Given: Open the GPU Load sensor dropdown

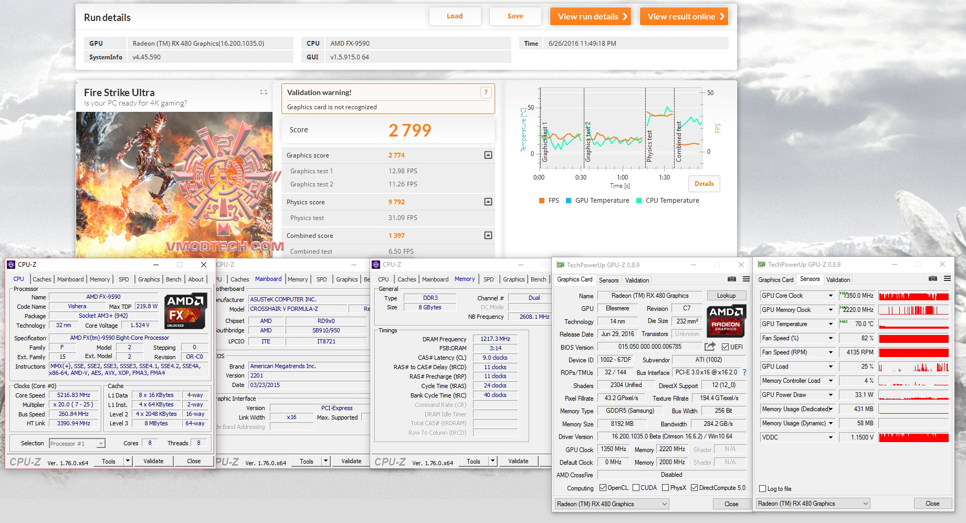Looking at the screenshot, I should [831, 367].
